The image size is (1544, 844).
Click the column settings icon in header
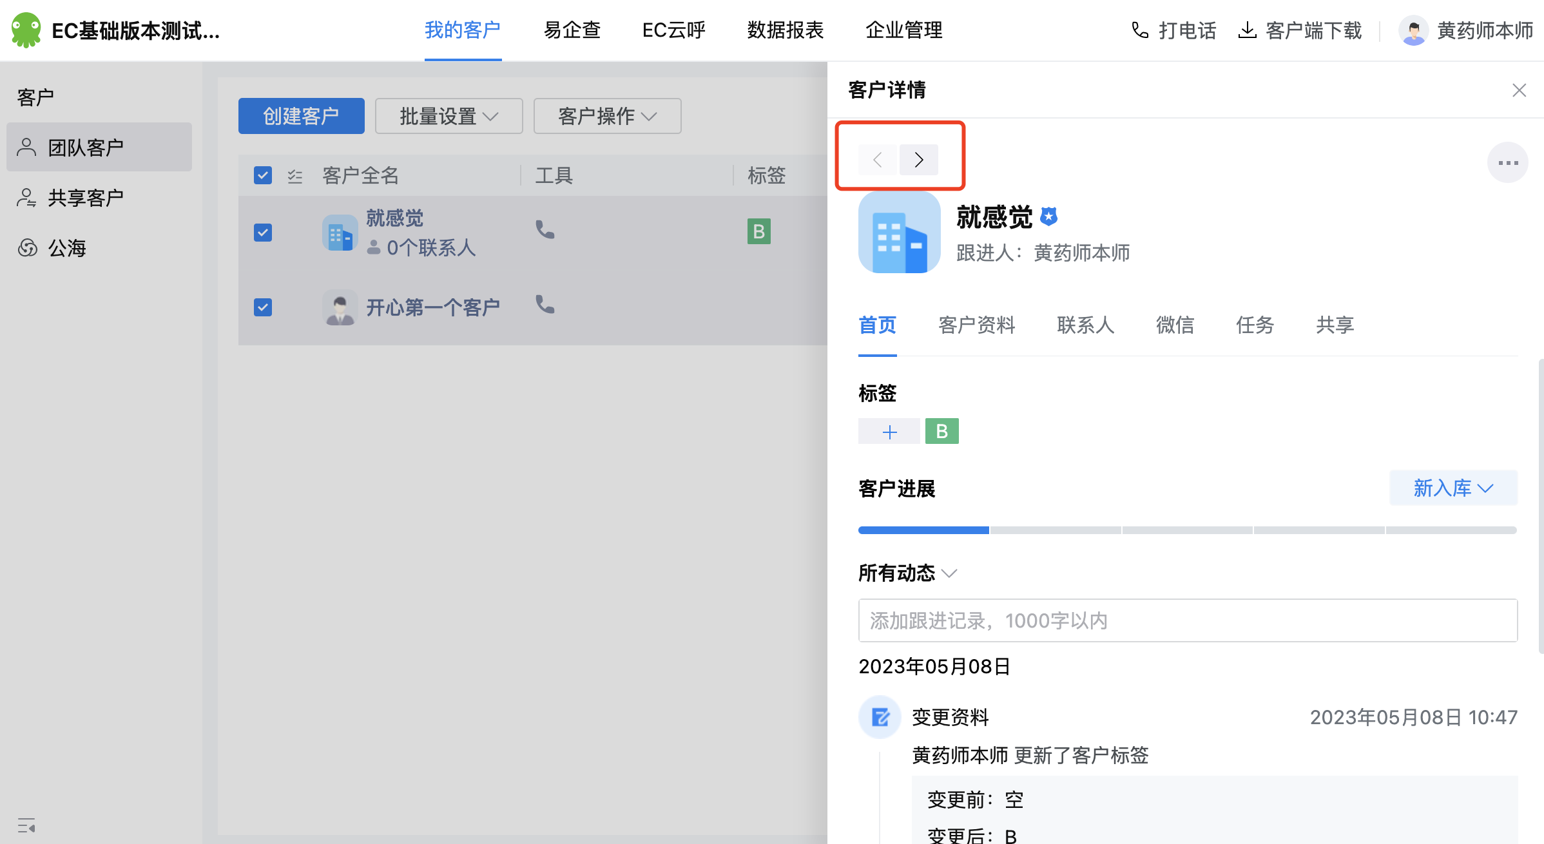[x=295, y=176]
